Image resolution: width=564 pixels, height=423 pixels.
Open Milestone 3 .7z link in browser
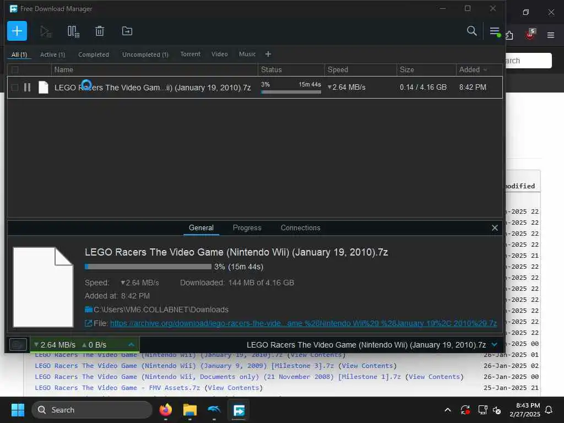pos(184,366)
